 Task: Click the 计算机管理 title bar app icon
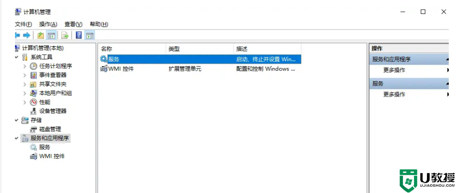(17, 12)
